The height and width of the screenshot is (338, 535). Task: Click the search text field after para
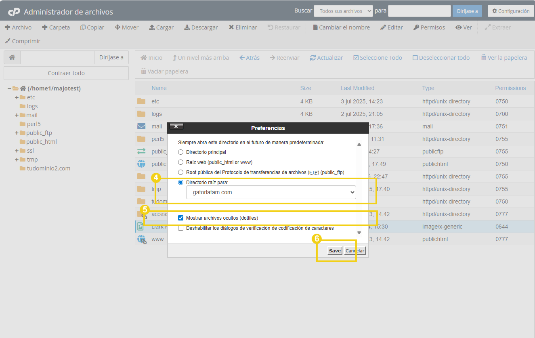(x=419, y=11)
